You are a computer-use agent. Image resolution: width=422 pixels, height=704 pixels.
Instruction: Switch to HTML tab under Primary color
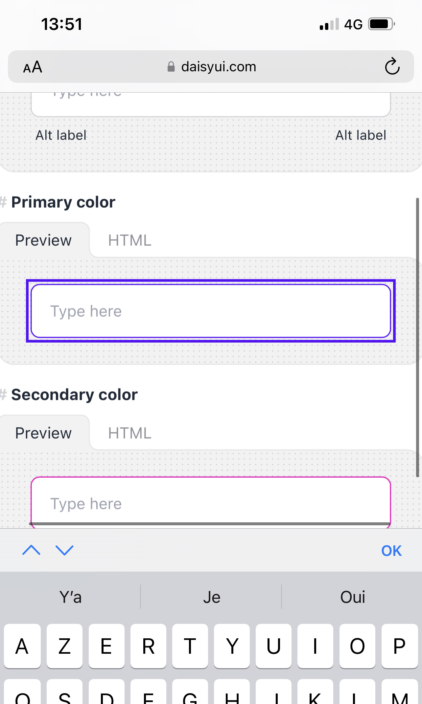click(129, 240)
